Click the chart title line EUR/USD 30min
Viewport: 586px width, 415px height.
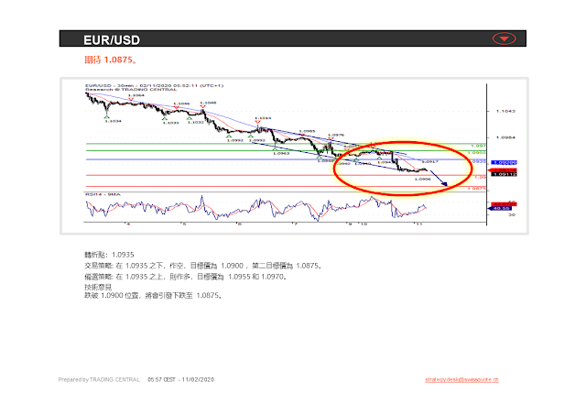[x=154, y=85]
